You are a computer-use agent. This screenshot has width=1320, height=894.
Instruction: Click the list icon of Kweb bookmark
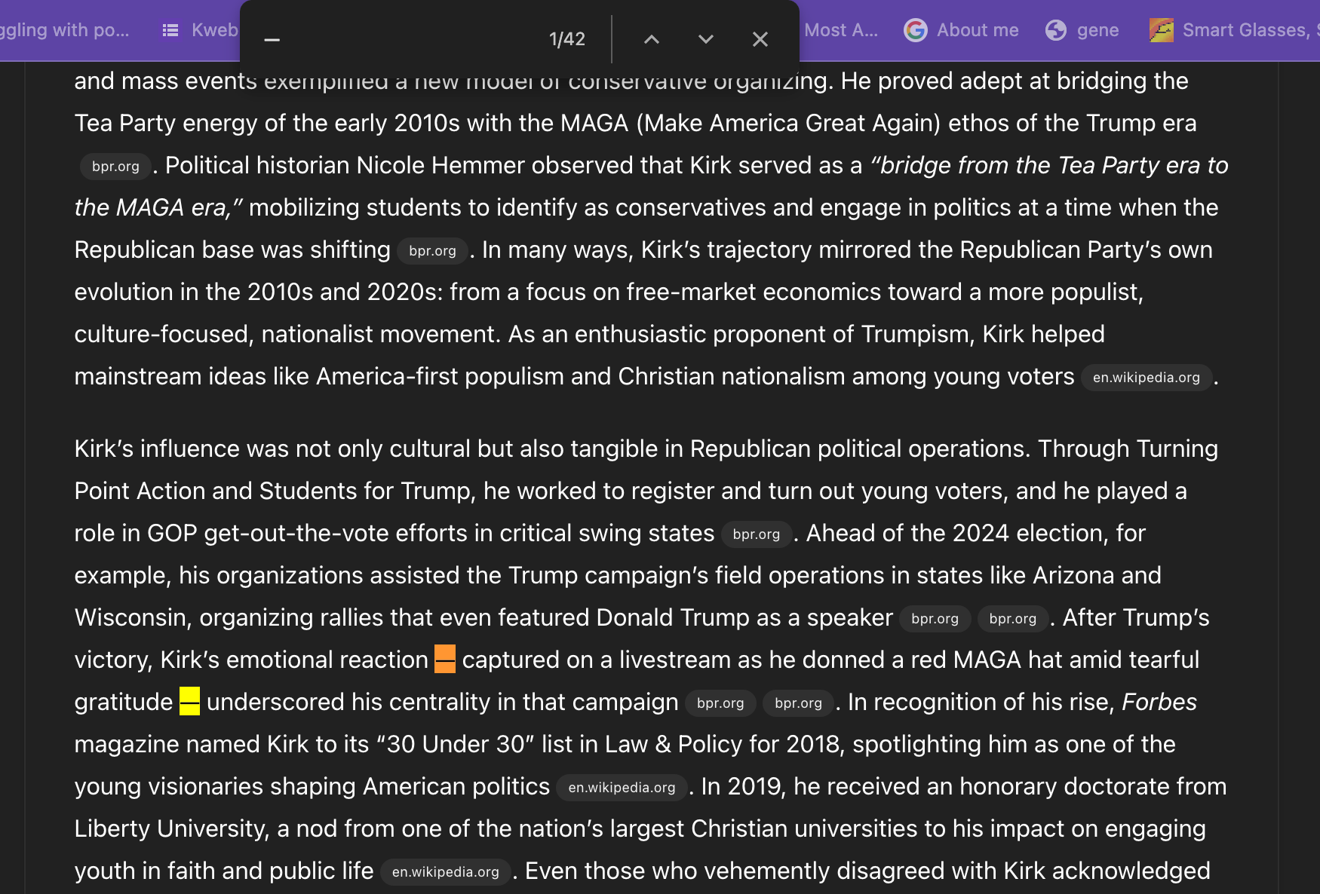[171, 30]
